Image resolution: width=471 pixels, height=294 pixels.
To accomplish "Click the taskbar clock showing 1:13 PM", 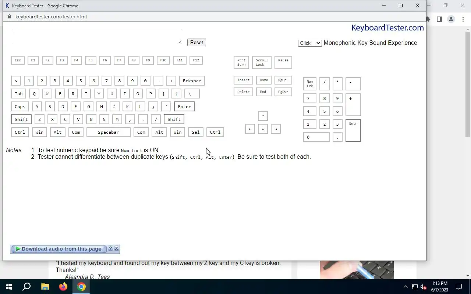I will point(440,287).
